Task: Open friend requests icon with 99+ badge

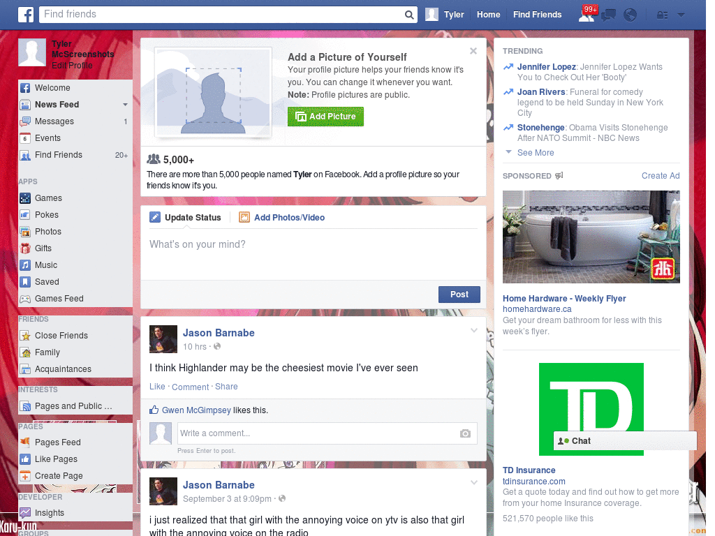Action: pos(587,15)
